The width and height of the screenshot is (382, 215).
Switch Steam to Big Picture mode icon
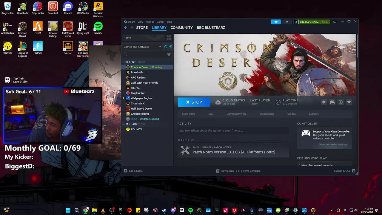[335, 22]
